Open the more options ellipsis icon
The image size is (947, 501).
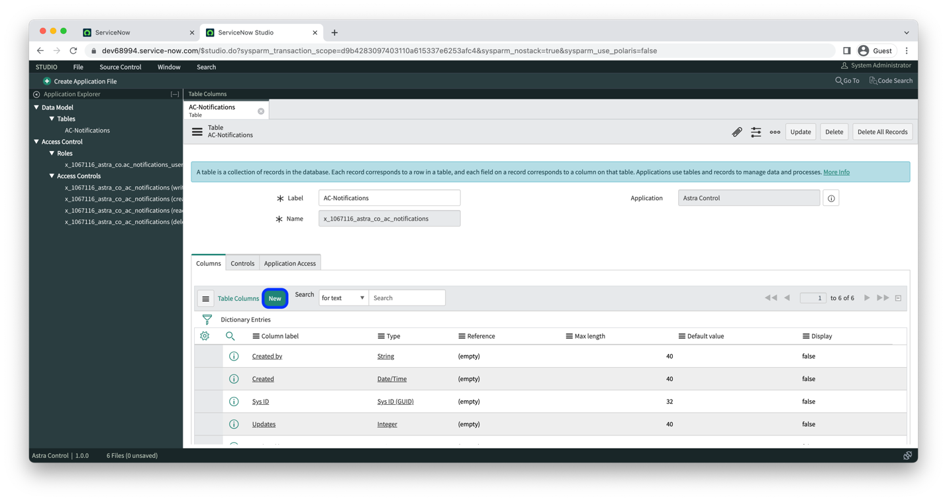(x=775, y=132)
